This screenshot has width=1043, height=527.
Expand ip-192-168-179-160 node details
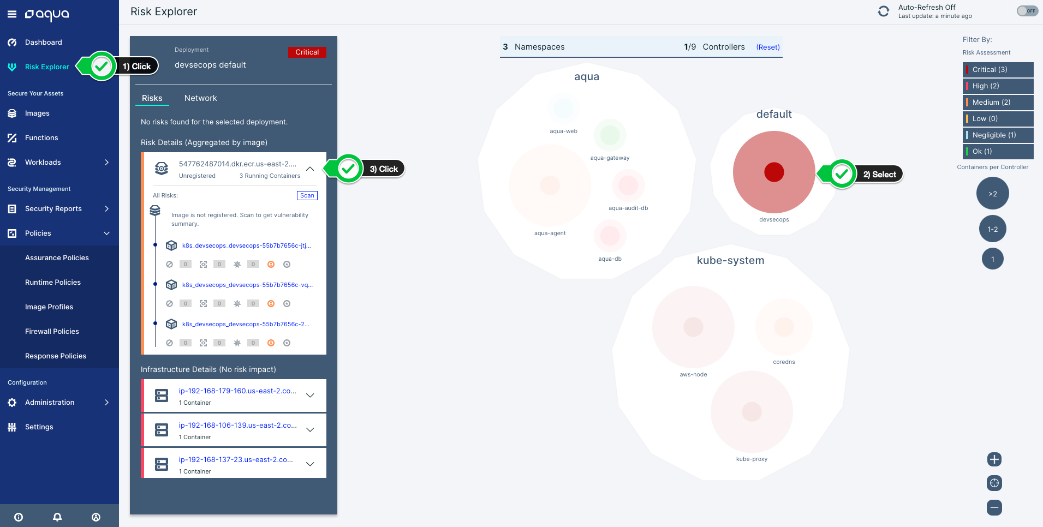coord(310,396)
